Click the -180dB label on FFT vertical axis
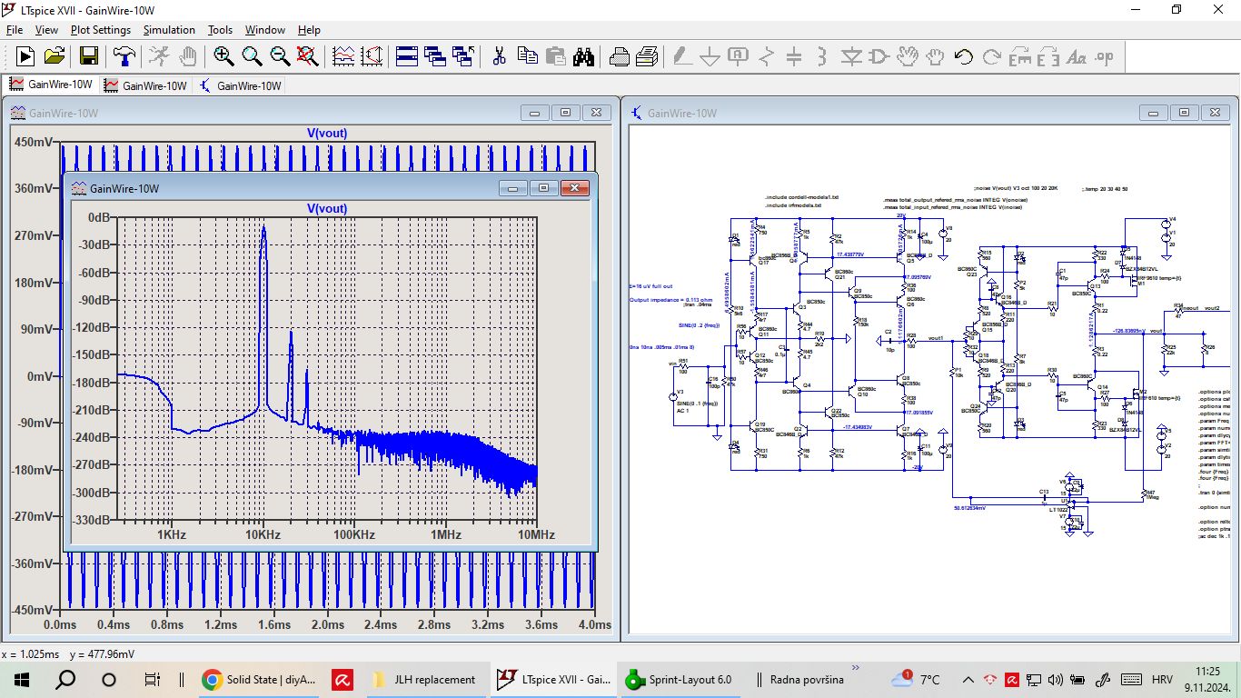The image size is (1241, 698). (x=94, y=383)
